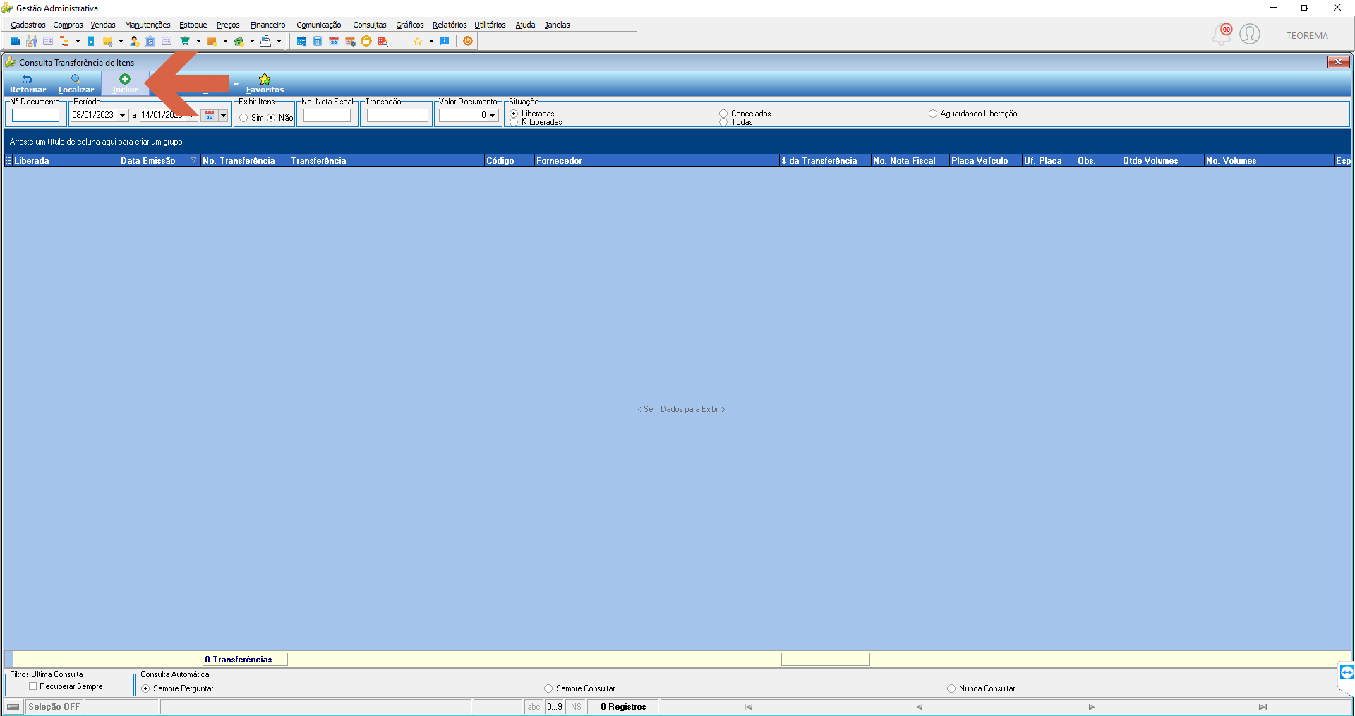Click the blue info icon in toolbar
Image resolution: width=1355 pixels, height=716 pixels.
click(445, 41)
